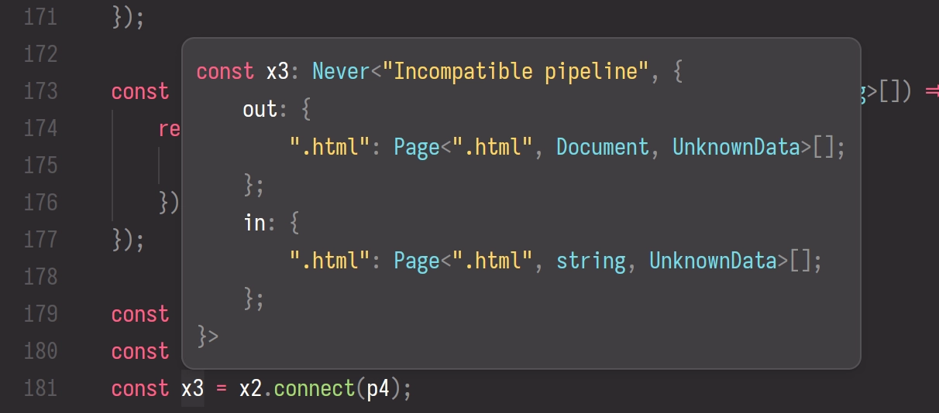Click the in property label in tooltip
Viewport: 939px width, 413px height.
tap(255, 223)
